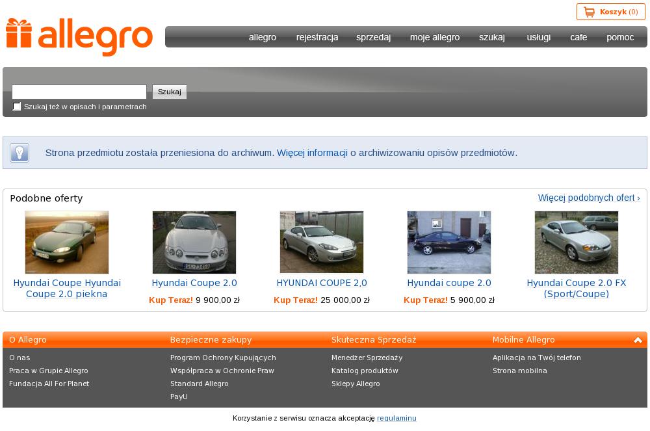
Task: Click Katalog produktów link
Action: coord(365,371)
